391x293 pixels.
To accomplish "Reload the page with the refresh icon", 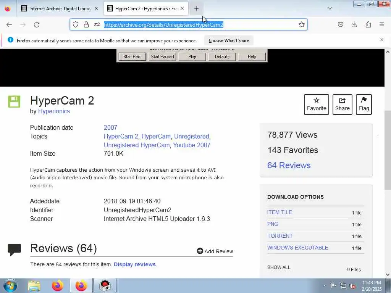I will coord(37,25).
